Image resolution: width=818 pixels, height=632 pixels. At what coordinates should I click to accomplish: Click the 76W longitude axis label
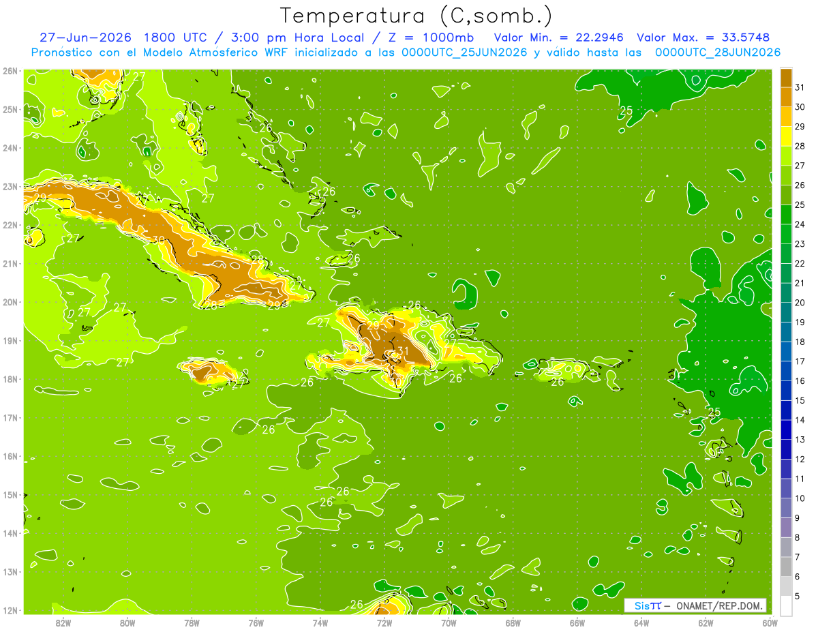tap(256, 622)
